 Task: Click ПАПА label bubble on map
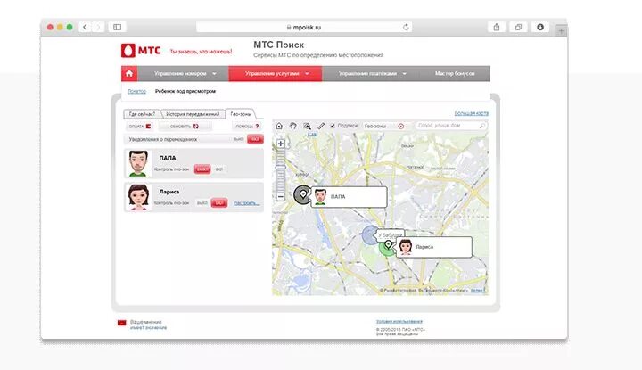click(x=350, y=197)
